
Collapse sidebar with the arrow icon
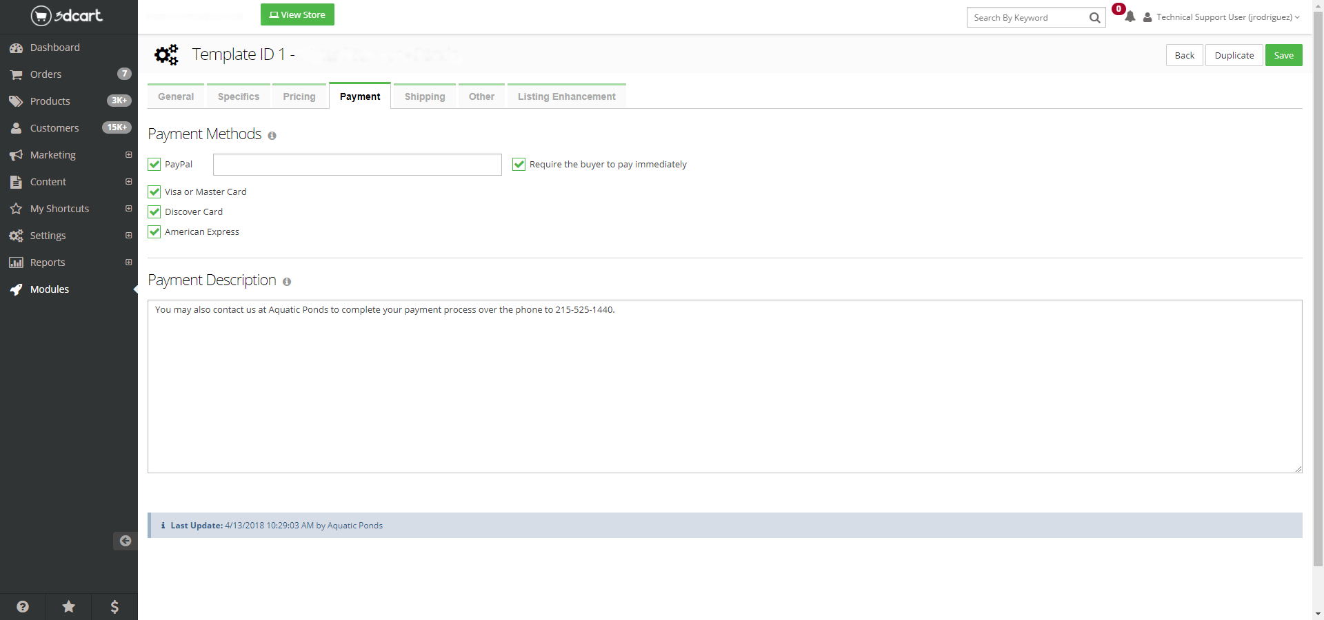[125, 541]
